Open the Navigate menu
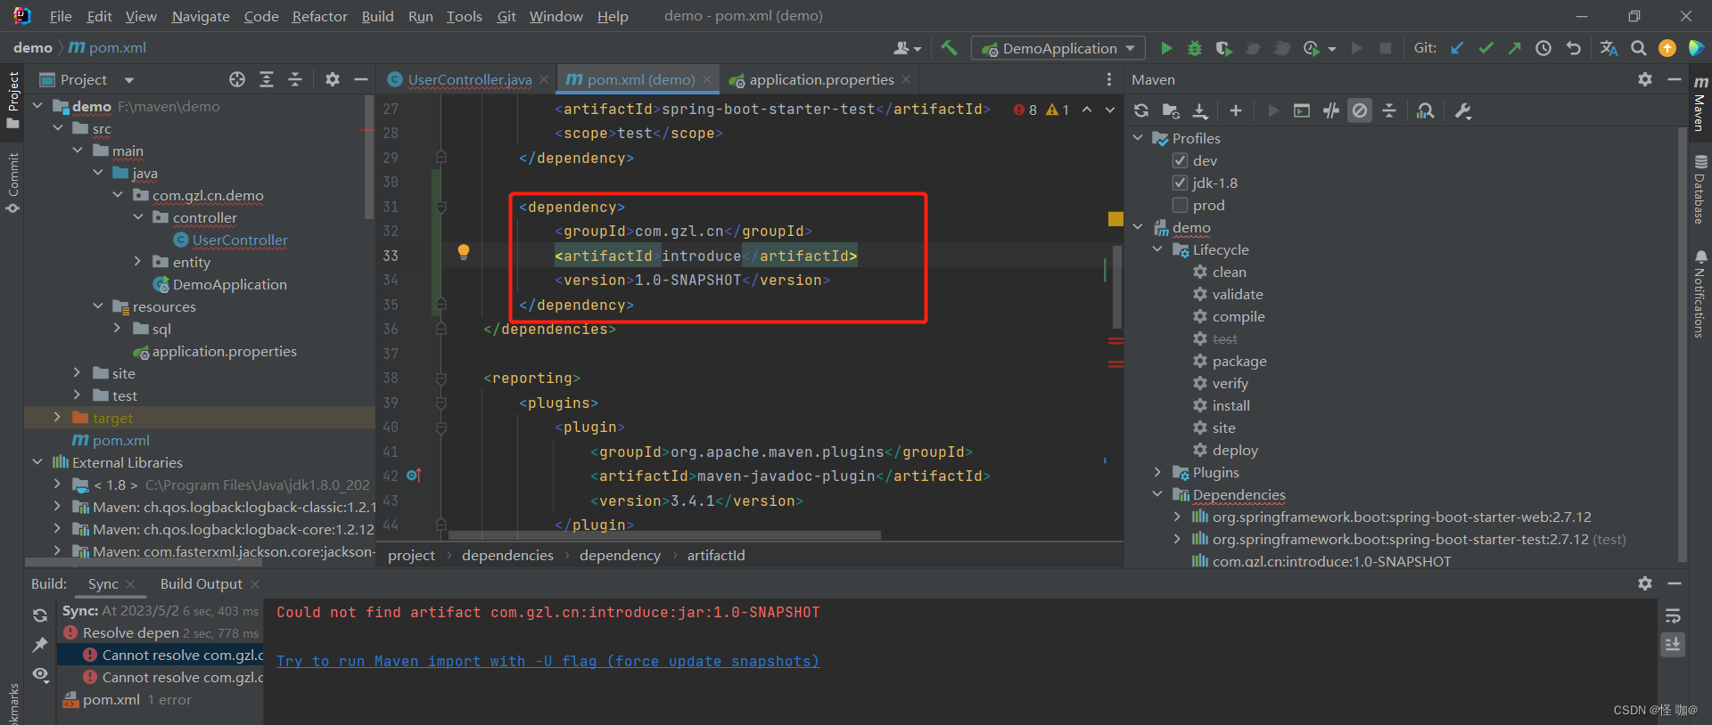This screenshot has height=725, width=1712. (201, 16)
